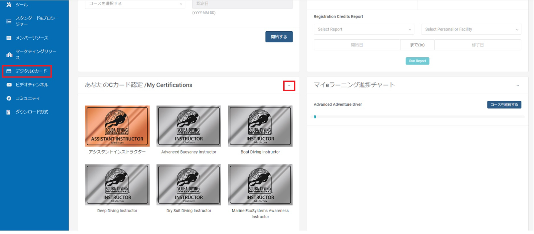Click the 修了日 date field

478,45
